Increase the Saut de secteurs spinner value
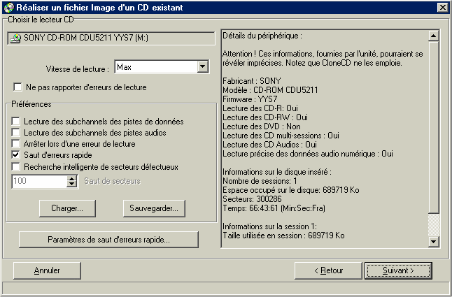Screen dimensions: 452x297 [71, 178]
